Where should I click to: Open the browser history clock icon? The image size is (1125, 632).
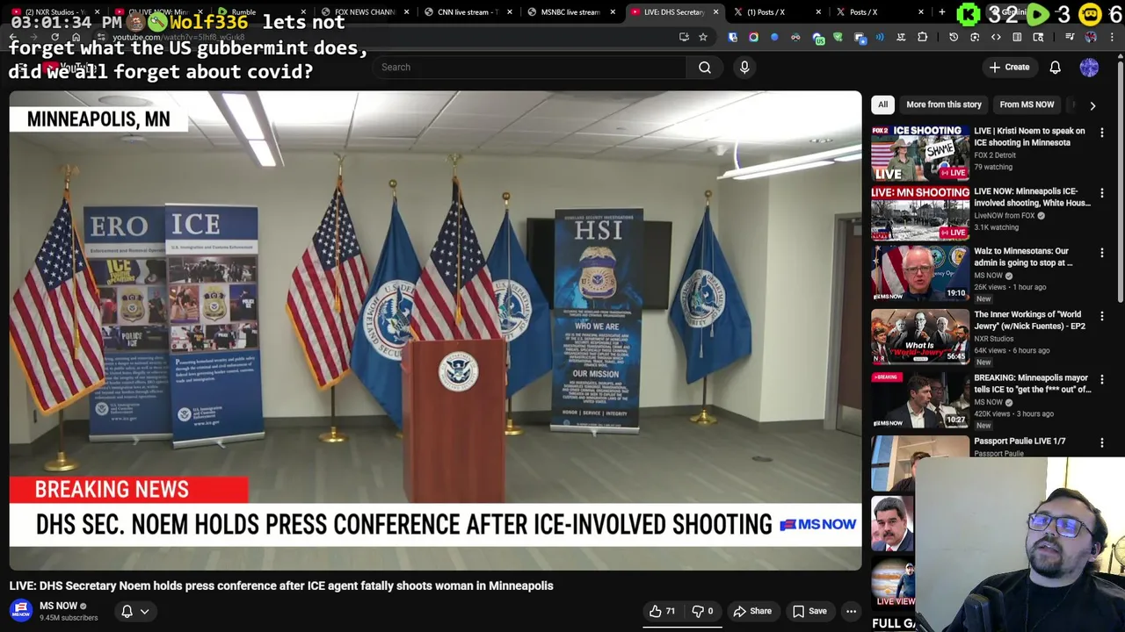coord(954,37)
